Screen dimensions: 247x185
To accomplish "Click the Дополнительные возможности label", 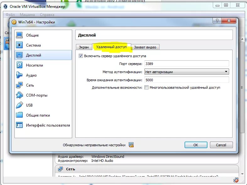I will (117, 87).
